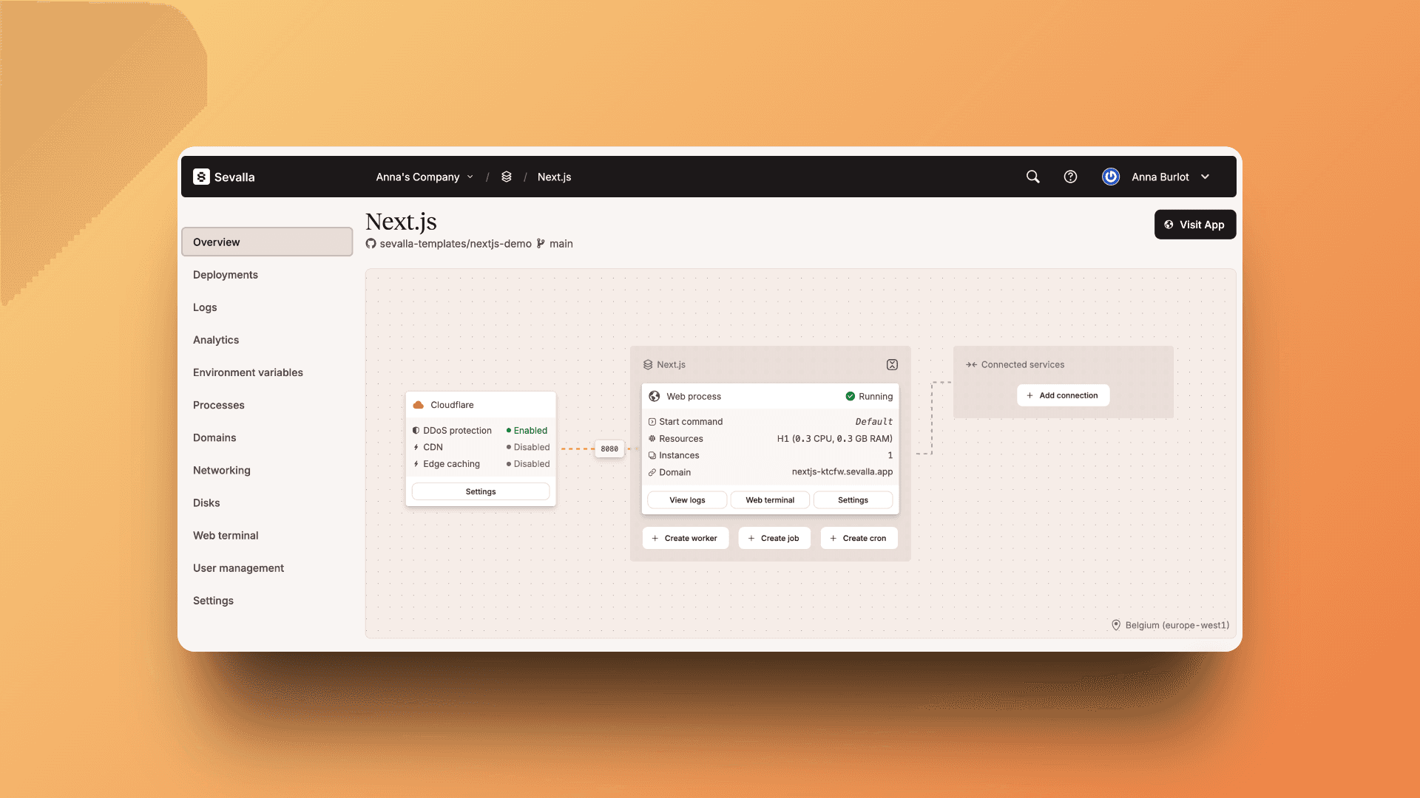Image resolution: width=1420 pixels, height=798 pixels.
Task: Click Next.js breadcrumb link
Action: pyautogui.click(x=554, y=177)
